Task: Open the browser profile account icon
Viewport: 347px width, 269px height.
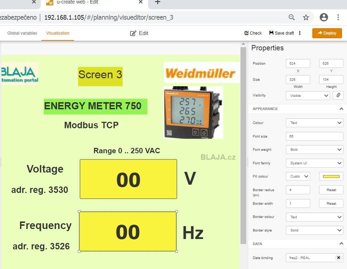Action: [324, 17]
